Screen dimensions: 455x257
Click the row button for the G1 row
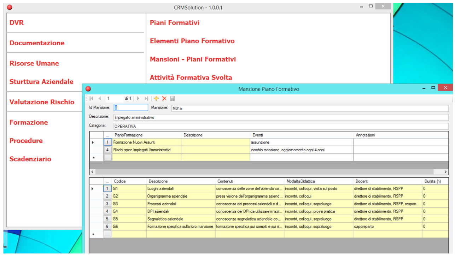108,189
